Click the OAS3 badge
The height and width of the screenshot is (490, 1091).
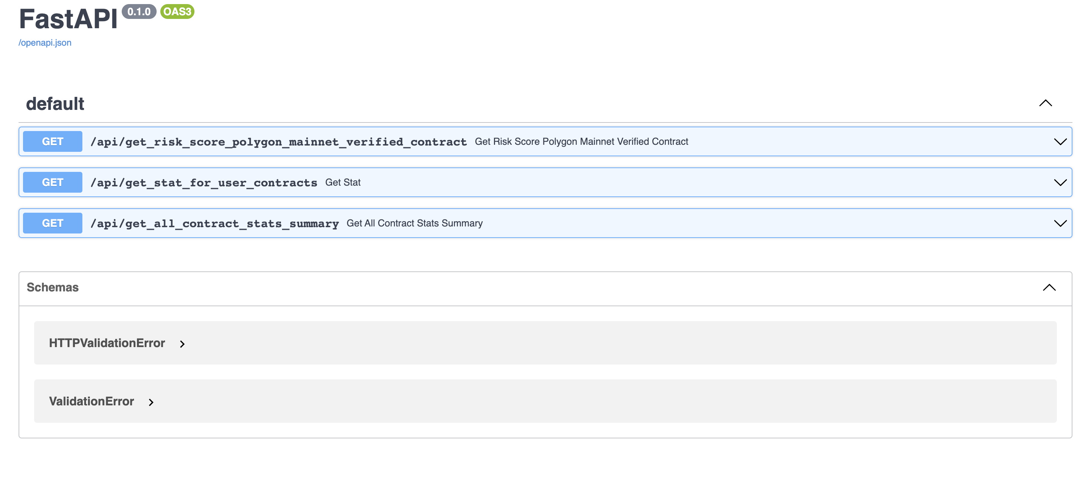click(x=177, y=12)
